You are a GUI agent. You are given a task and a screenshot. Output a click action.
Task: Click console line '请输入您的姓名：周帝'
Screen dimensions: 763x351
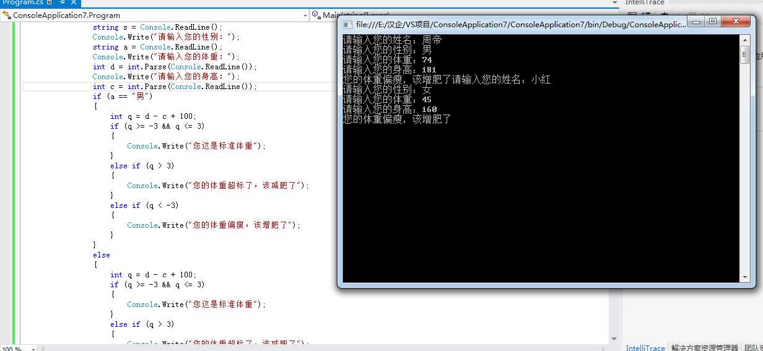tap(393, 40)
